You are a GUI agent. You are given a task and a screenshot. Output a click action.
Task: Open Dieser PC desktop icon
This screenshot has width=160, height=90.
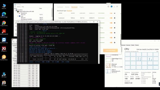tap(4, 6)
